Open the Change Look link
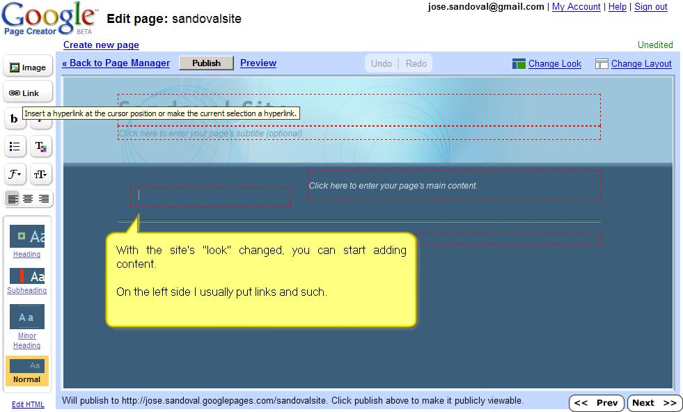Image resolution: width=683 pixels, height=412 pixels. tap(554, 63)
